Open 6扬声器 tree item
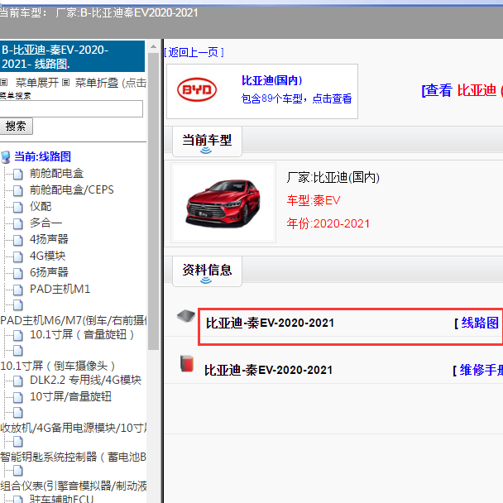This screenshot has height=503, width=503. [x=49, y=273]
